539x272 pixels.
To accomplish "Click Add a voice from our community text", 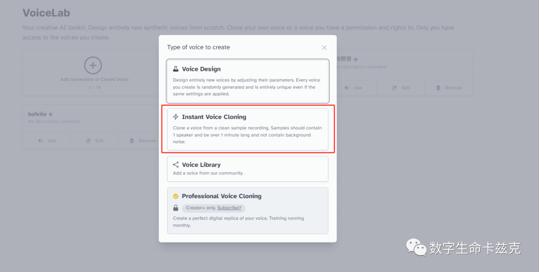I will (208, 173).
